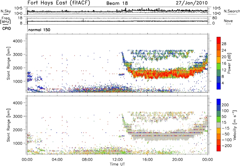This screenshot has width=240, height=166.
Task: Click the 'Time UT' axis label
Action: 117,164
